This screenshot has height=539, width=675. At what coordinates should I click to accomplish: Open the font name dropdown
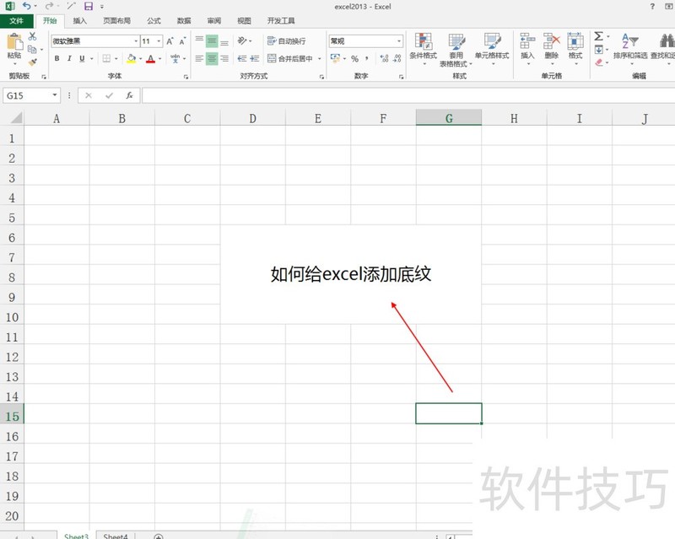coord(136,40)
